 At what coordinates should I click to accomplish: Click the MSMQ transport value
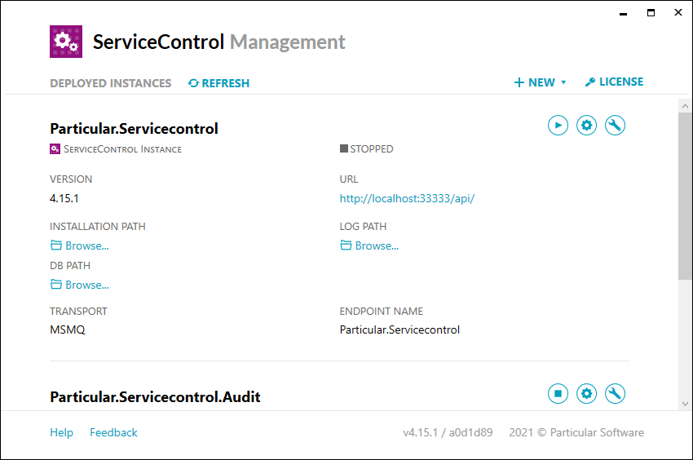click(67, 330)
